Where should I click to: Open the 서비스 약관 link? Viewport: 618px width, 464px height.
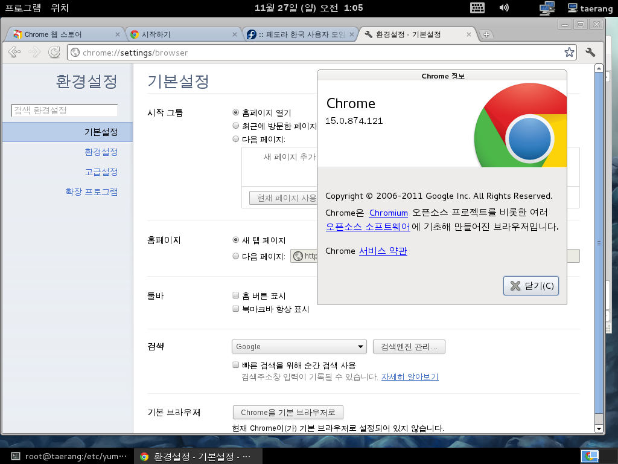[383, 251]
